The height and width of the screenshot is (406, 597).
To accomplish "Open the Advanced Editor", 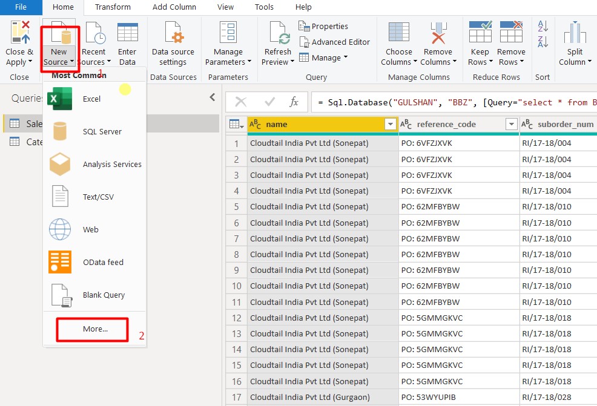I will (x=335, y=42).
